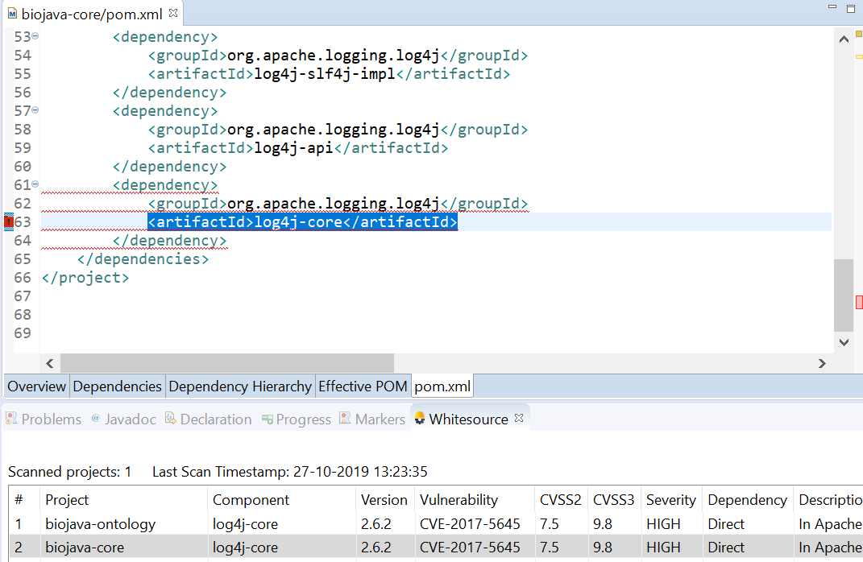
Task: Click the editor's horizontal scrollbar thumb
Action: (226, 363)
